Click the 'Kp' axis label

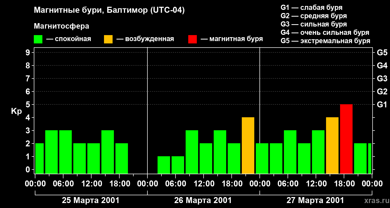click(16, 111)
